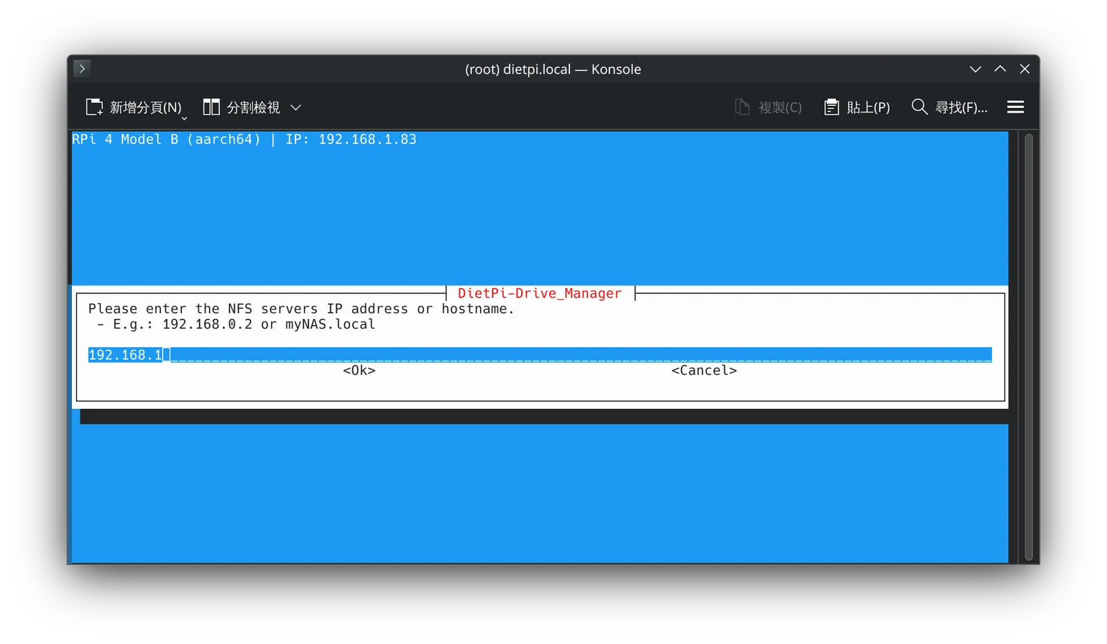This screenshot has height=644, width=1107.
Task: Open the Konsole window menu icon in title bar
Action: point(82,68)
